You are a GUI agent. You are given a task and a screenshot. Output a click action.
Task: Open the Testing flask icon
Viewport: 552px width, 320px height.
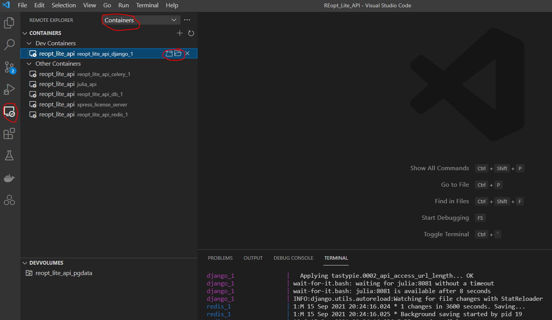coord(9,156)
